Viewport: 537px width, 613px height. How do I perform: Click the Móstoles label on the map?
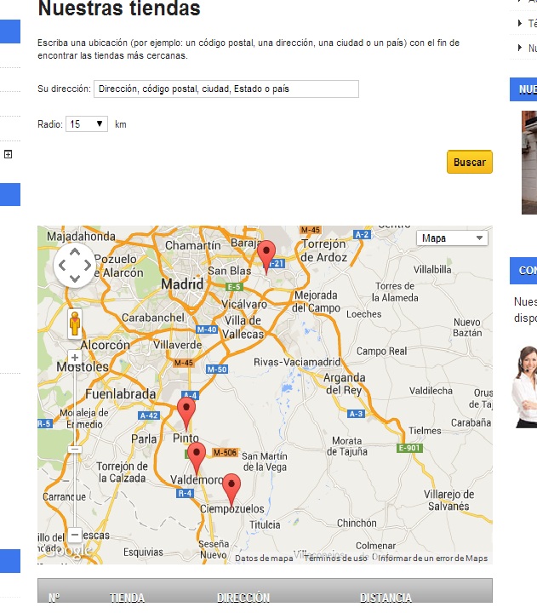(x=83, y=367)
